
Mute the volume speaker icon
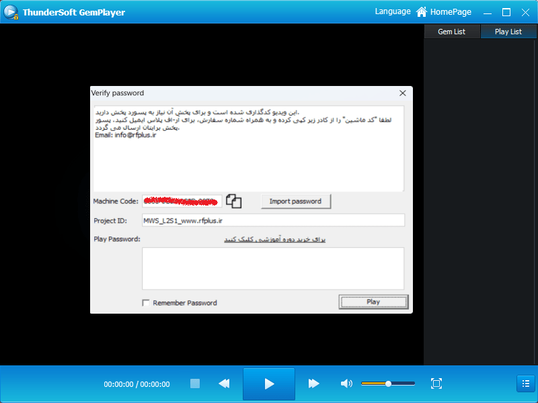346,384
